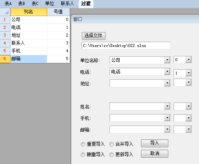The height and width of the screenshot is (164, 199).
Task: Select the 列名 column header
Action: (x=29, y=12)
